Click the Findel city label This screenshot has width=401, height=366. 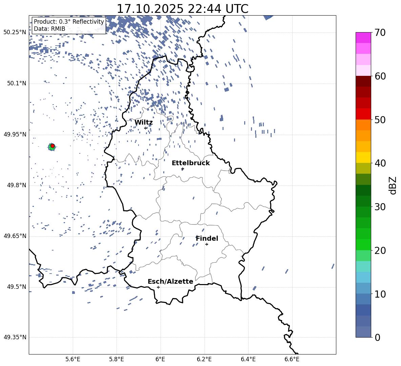point(207,238)
